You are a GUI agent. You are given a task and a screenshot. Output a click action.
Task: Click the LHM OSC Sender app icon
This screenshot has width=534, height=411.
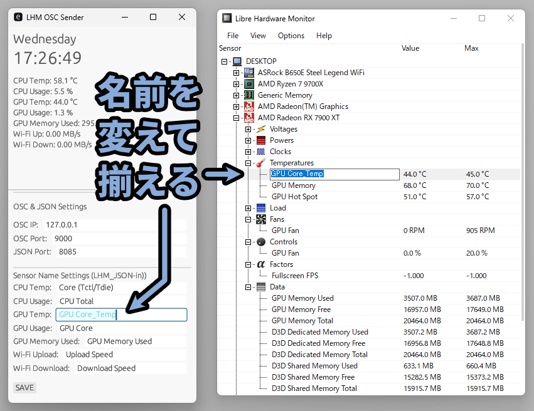tap(18, 17)
